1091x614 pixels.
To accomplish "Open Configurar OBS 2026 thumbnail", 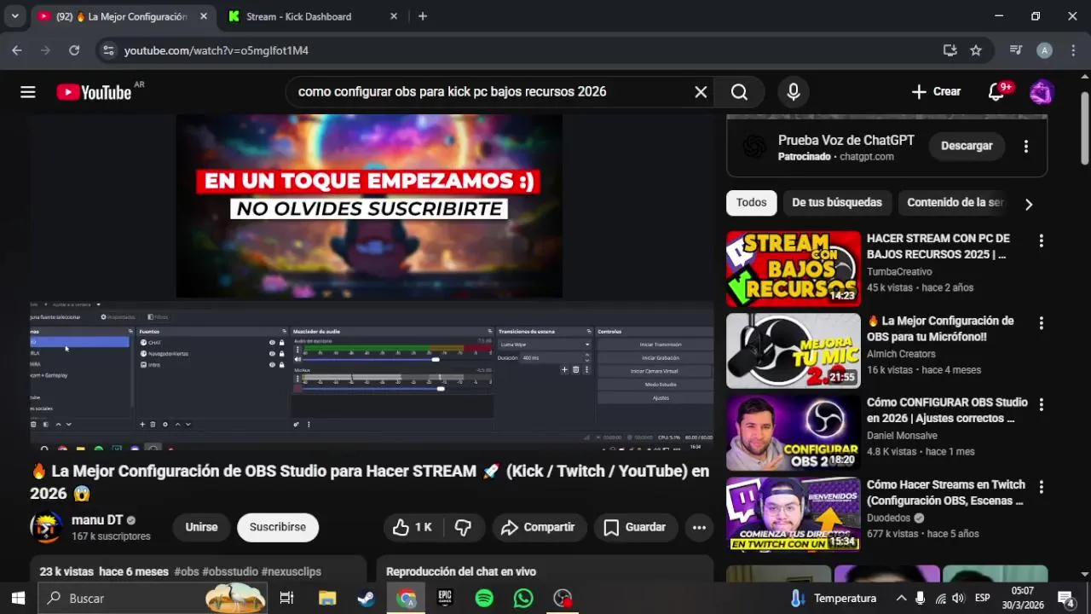I will (x=794, y=433).
